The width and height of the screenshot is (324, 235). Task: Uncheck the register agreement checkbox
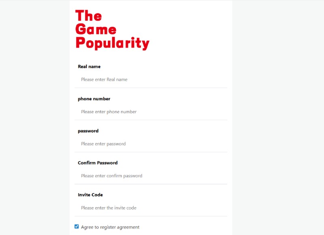click(77, 227)
